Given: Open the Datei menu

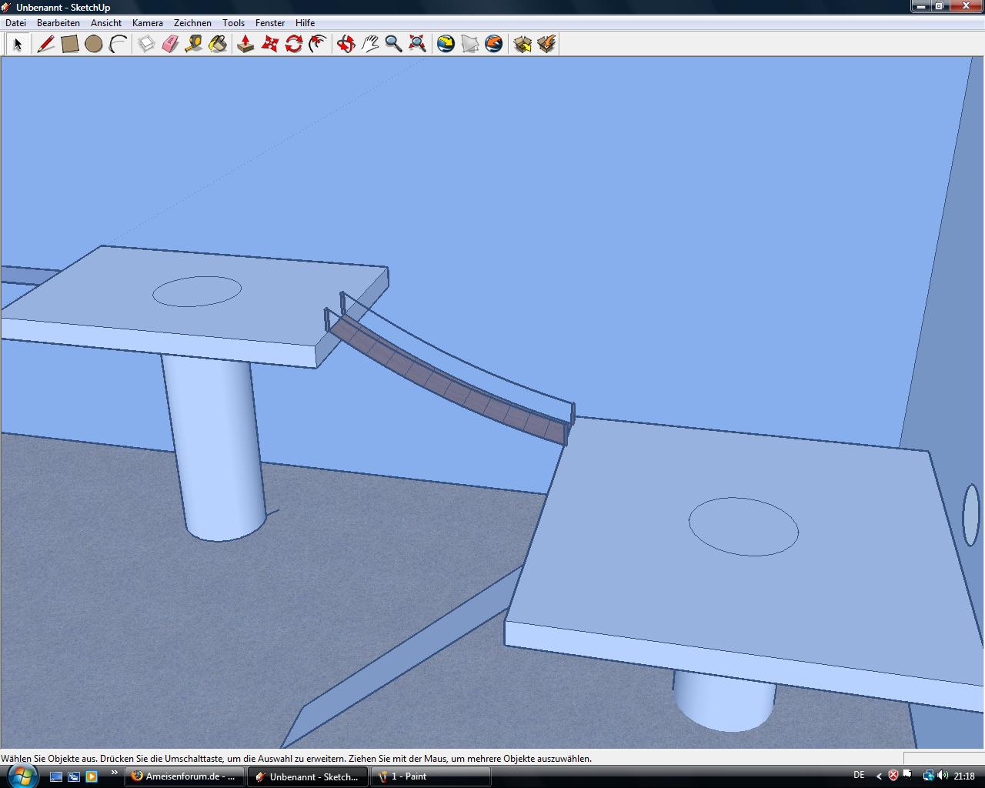Looking at the screenshot, I should click(15, 23).
